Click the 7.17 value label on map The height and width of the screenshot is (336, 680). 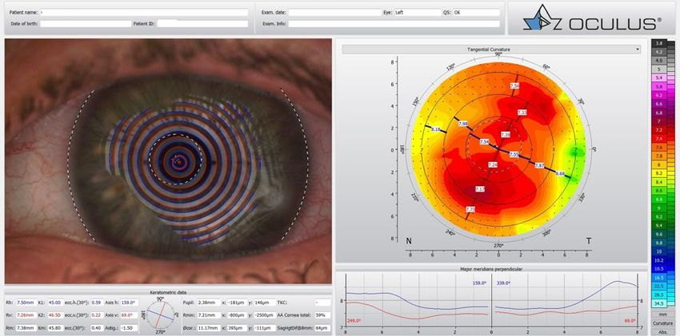480,189
